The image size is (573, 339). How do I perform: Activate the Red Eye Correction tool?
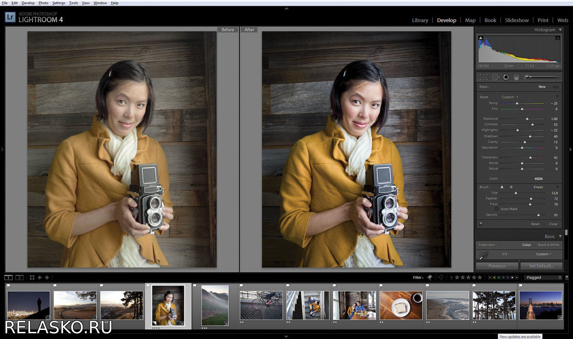(506, 77)
